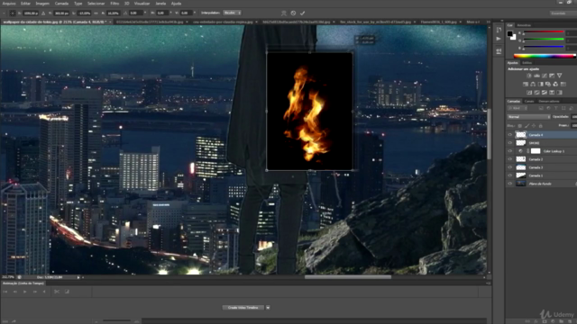Click the transition icon in the timeline
The height and width of the screenshot is (324, 577).
tap(67, 292)
